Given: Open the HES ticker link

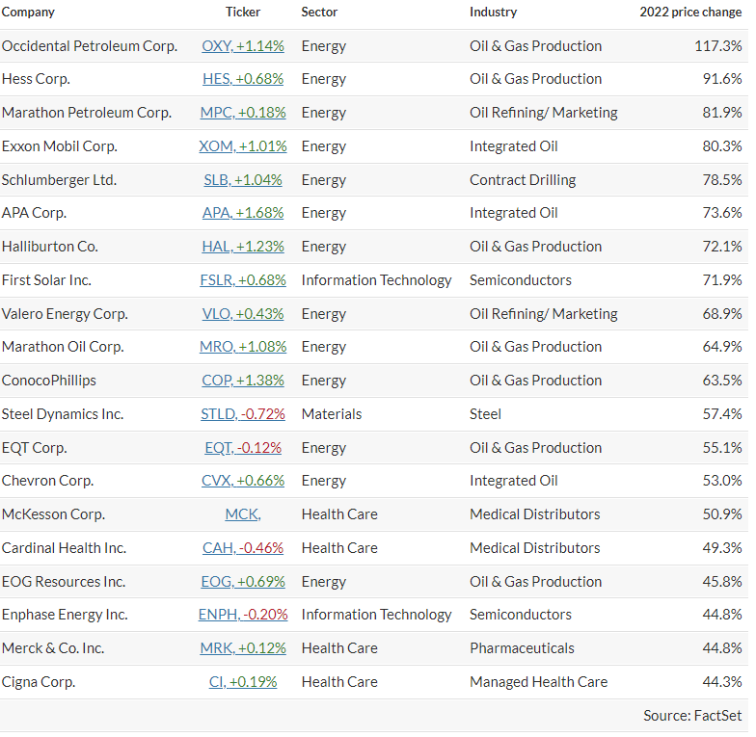Looking at the screenshot, I should [x=243, y=79].
